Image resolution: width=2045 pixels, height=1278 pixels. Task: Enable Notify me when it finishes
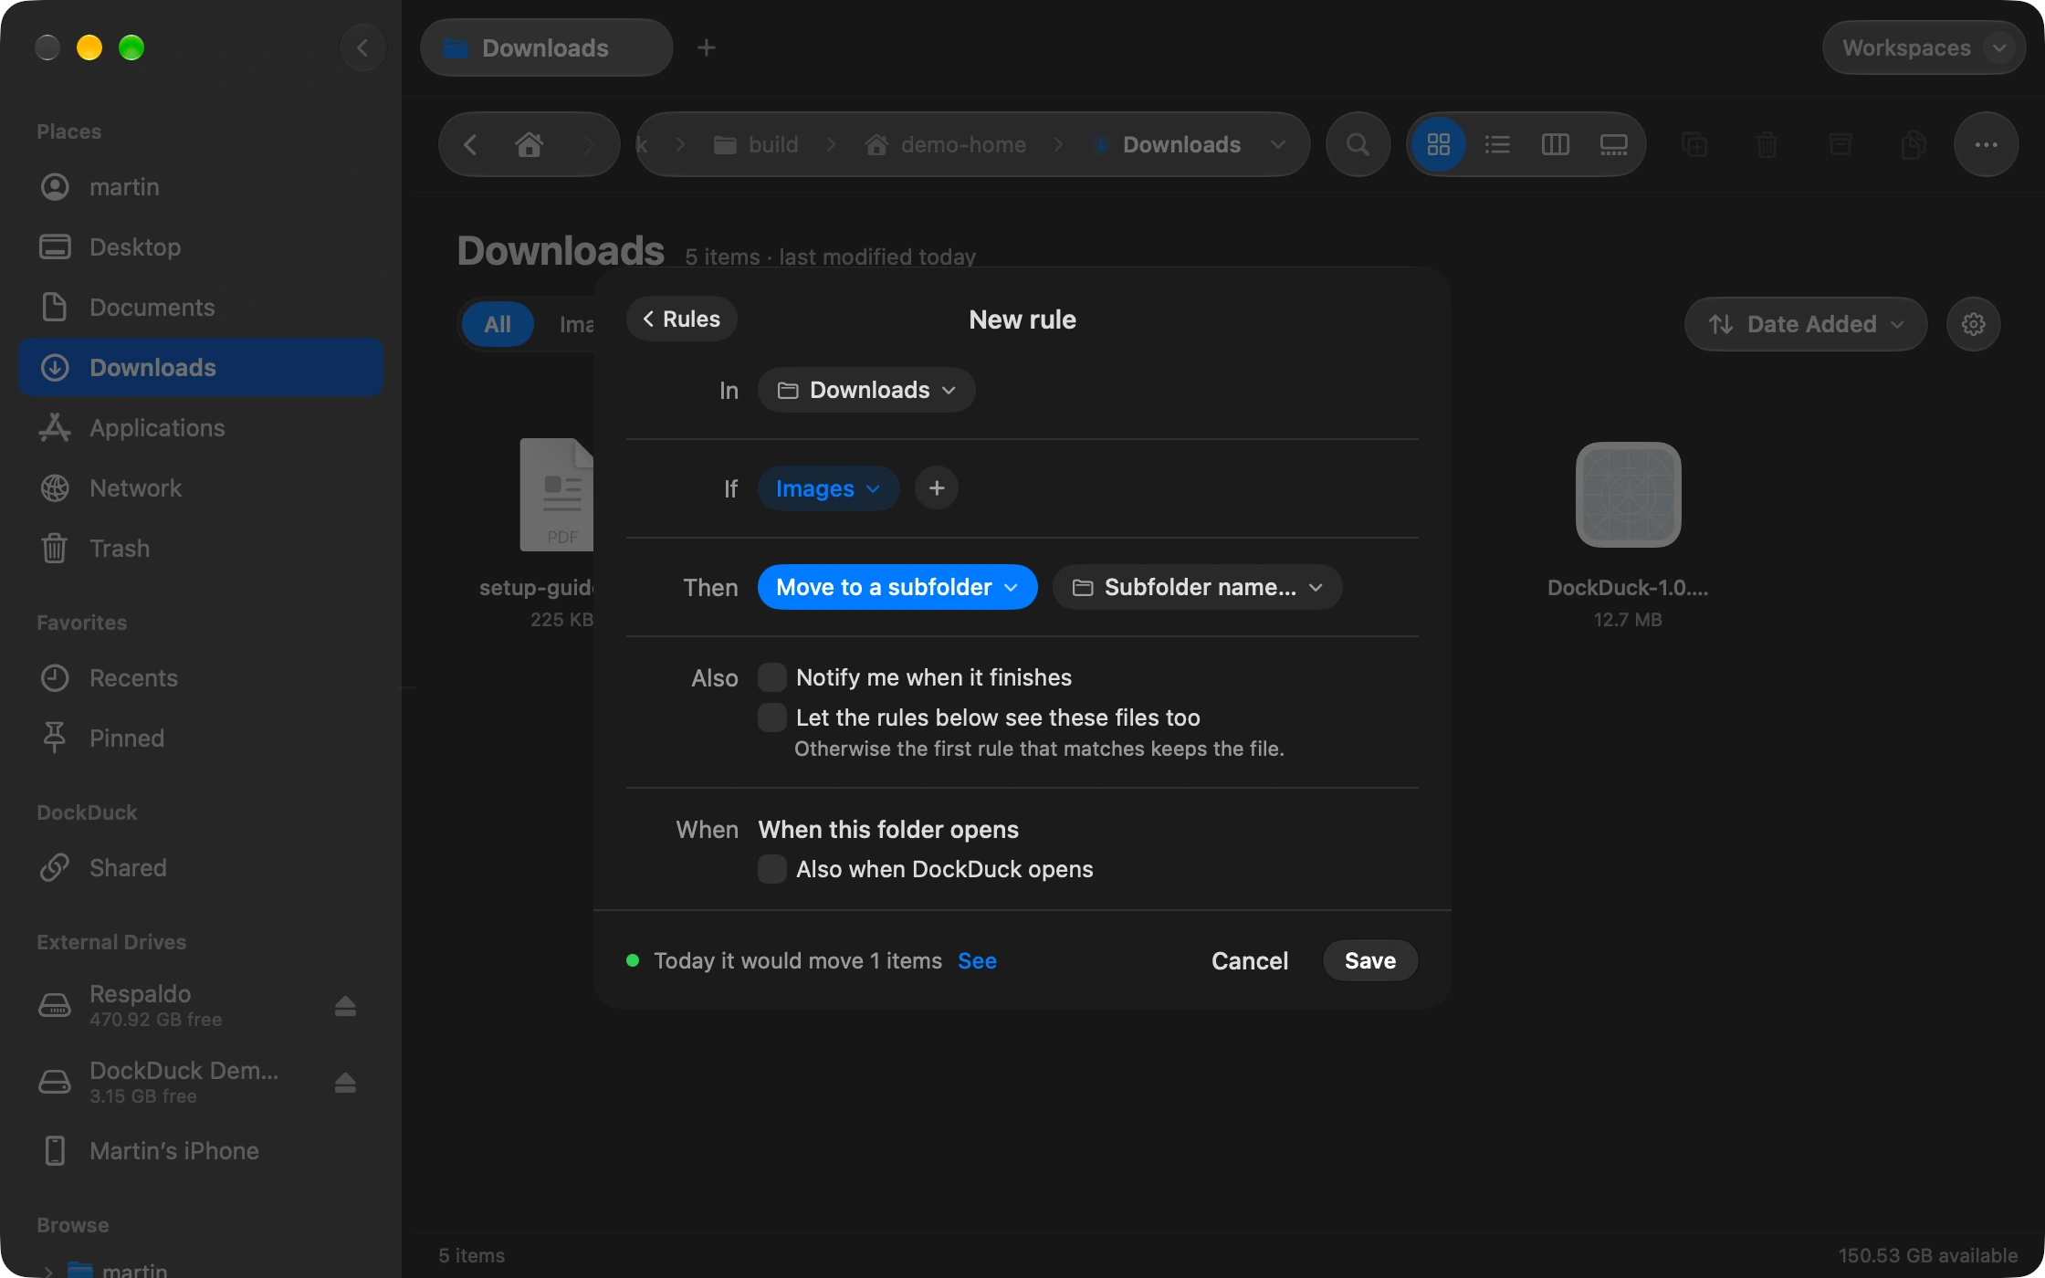tap(772, 677)
